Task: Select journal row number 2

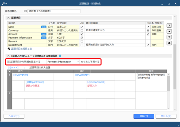Action: [x=10, y=100]
